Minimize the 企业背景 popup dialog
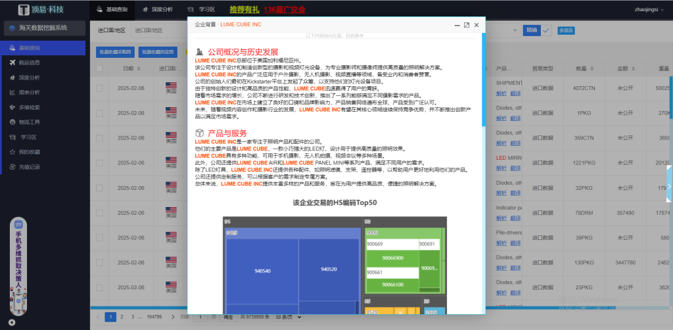 click(x=457, y=25)
